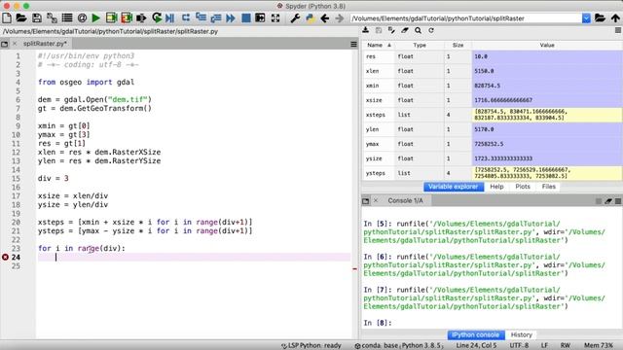Sort variables by Size column

pyautogui.click(x=458, y=46)
